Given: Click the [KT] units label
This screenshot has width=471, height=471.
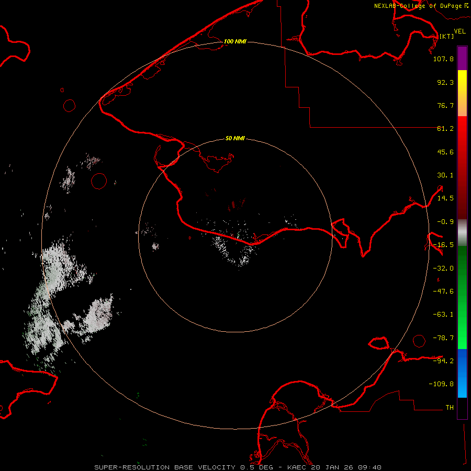Looking at the screenshot, I should pos(447,36).
